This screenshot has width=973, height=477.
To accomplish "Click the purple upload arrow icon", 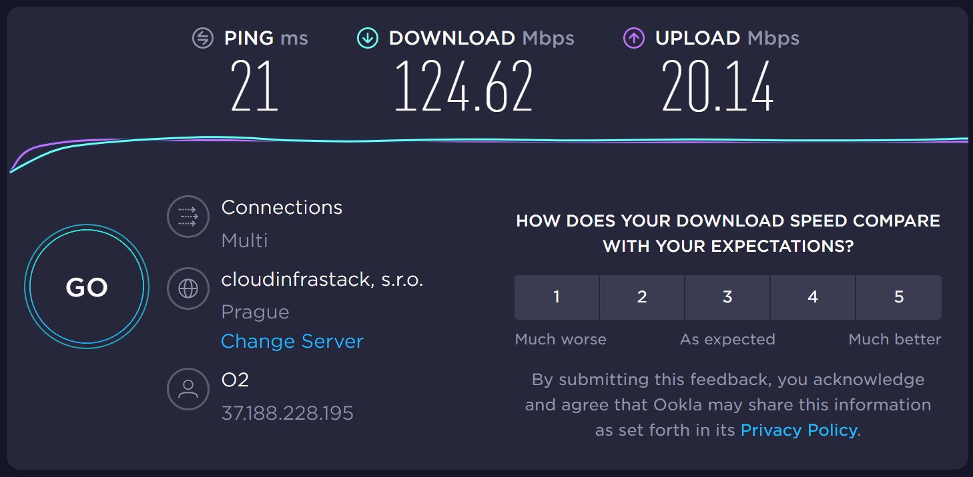I will click(x=633, y=38).
